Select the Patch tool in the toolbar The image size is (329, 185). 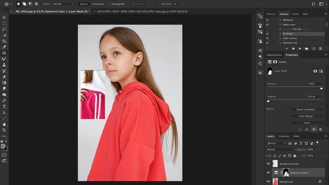click(x=4, y=53)
